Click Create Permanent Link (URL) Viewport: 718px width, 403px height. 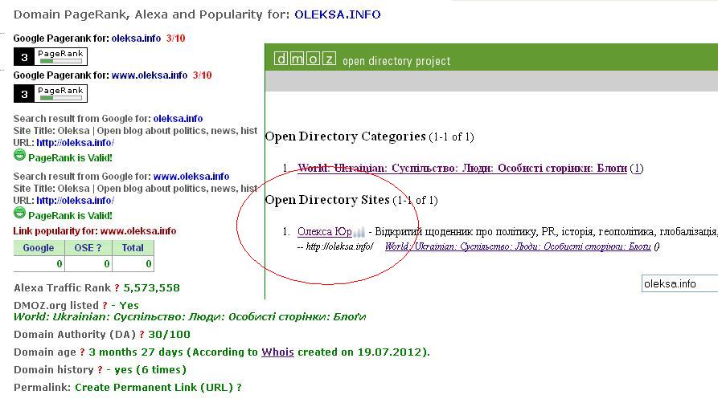(x=154, y=388)
